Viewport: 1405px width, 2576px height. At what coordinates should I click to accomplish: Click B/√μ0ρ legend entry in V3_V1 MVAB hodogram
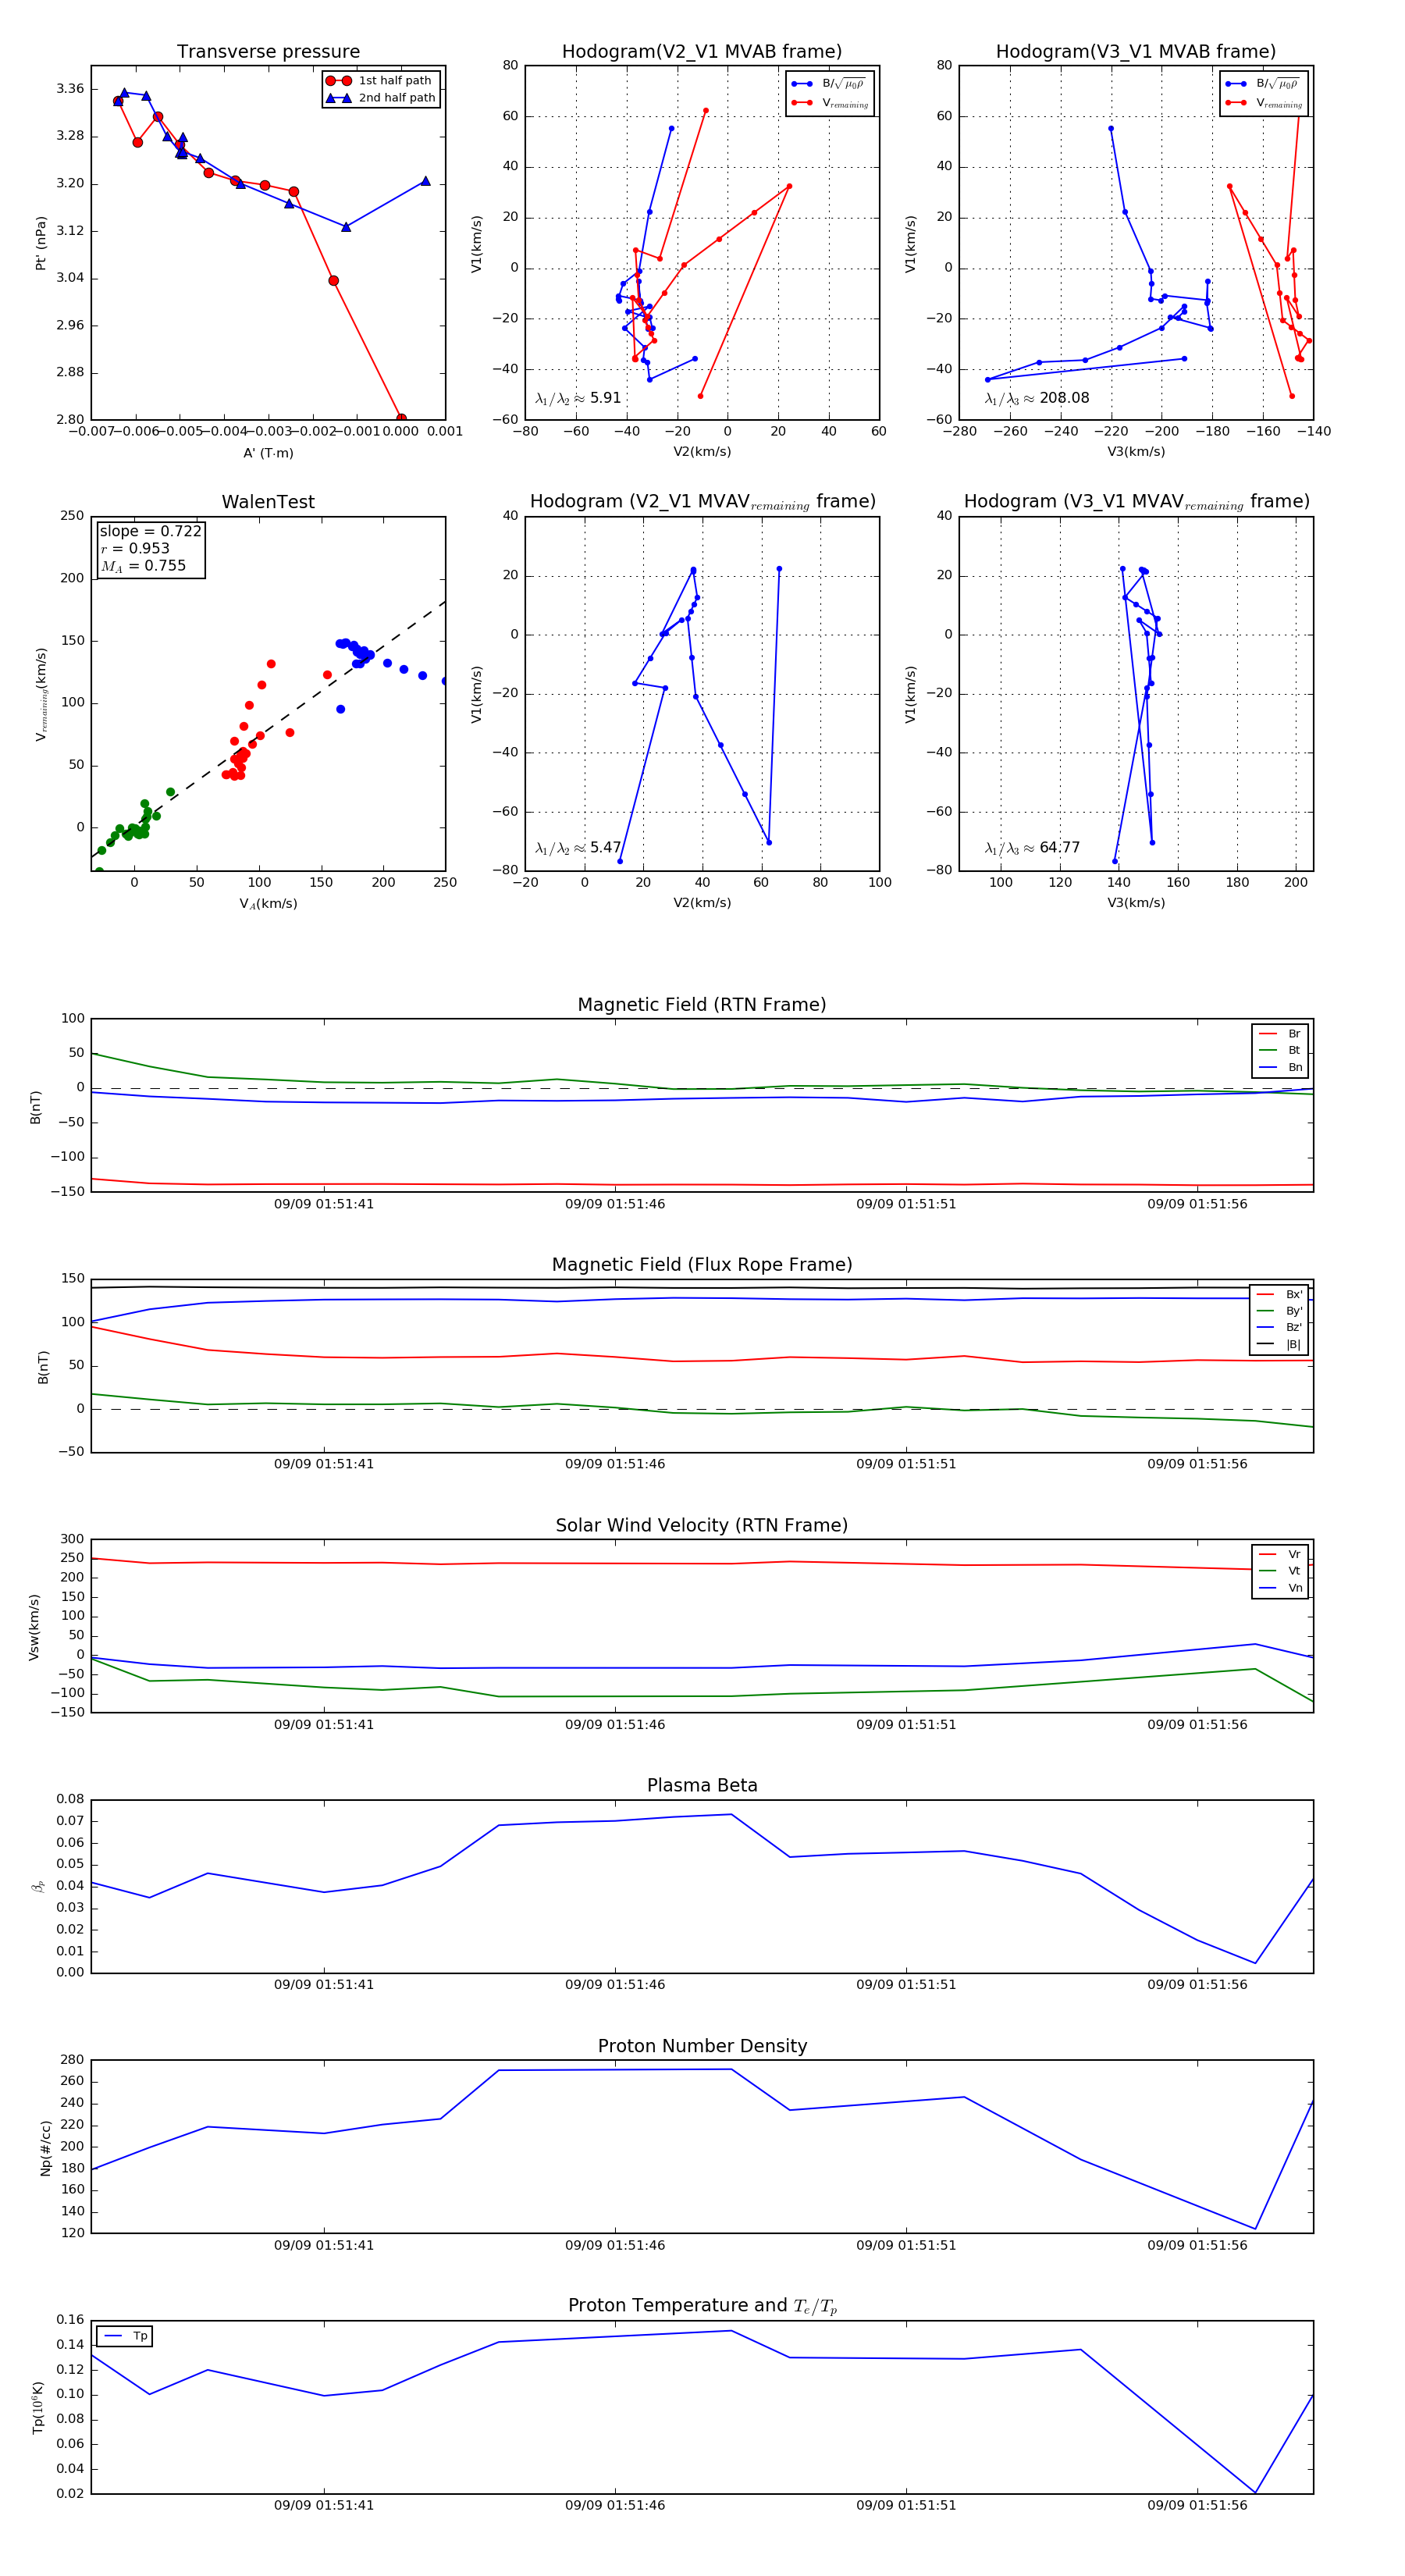pos(1264,84)
